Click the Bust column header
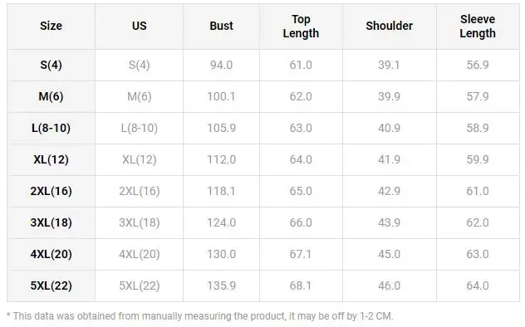Image resolution: width=525 pixels, height=327 pixels. pos(221,26)
